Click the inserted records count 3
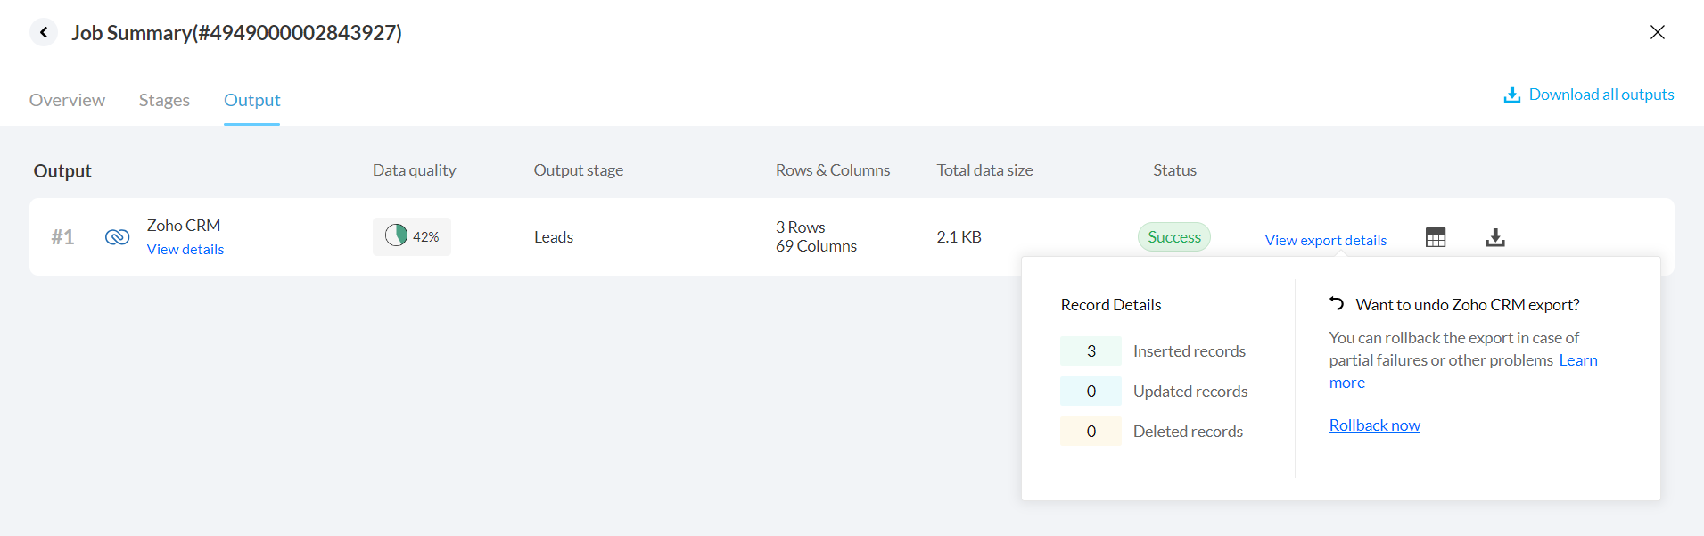 (x=1091, y=351)
